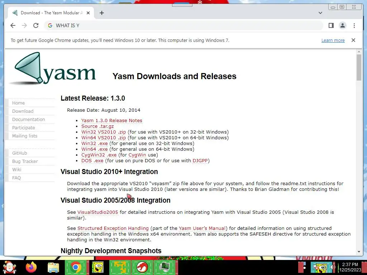Go back with the browser back arrow
367x275 pixels.
click(13, 25)
